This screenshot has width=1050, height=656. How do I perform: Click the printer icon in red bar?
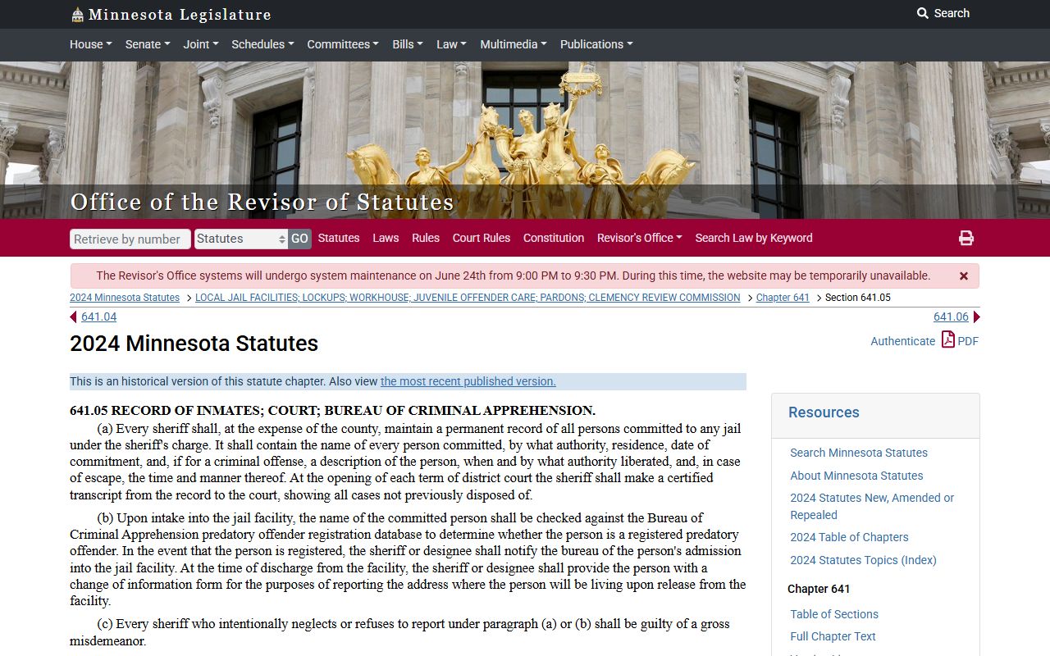pos(966,238)
